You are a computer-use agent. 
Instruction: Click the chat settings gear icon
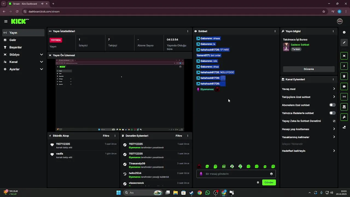(258, 182)
